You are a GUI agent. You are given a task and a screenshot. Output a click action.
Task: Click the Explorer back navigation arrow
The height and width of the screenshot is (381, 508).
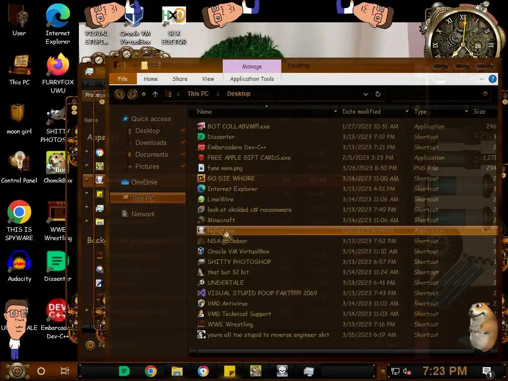coord(119,94)
